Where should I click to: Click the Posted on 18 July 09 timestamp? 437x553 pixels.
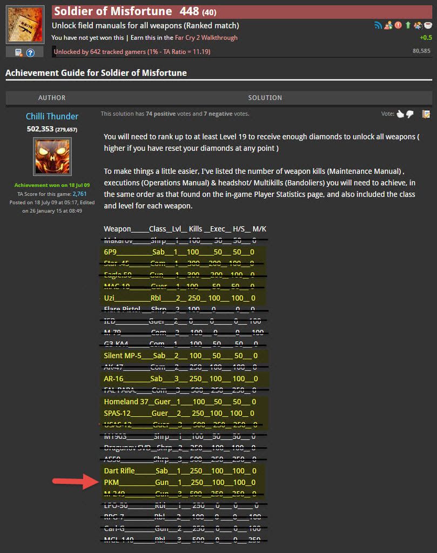pos(52,206)
